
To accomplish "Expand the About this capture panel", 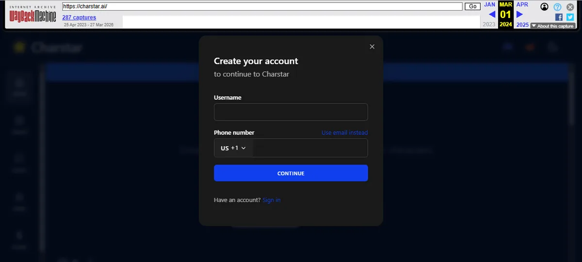I will tap(552, 26).
